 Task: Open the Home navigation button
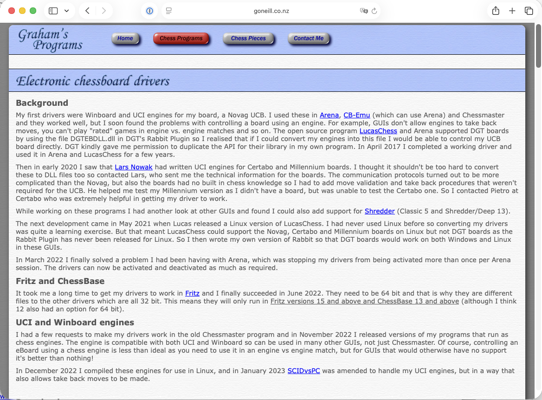(x=125, y=39)
